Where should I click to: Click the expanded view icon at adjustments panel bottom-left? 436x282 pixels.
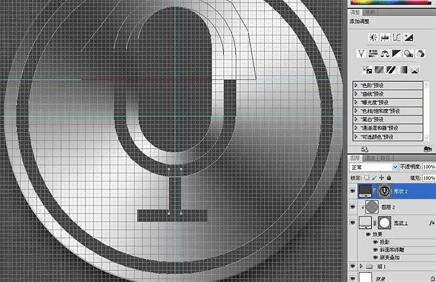(364, 150)
